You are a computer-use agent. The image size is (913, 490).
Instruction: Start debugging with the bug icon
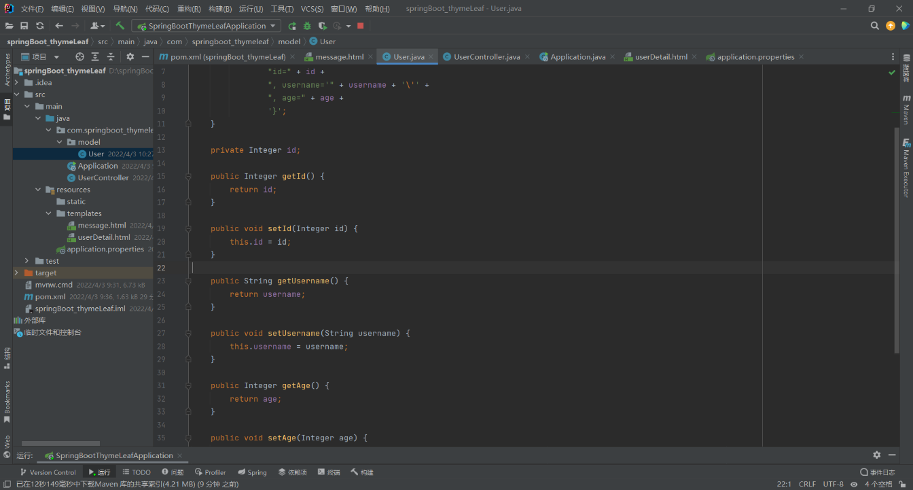(x=307, y=26)
